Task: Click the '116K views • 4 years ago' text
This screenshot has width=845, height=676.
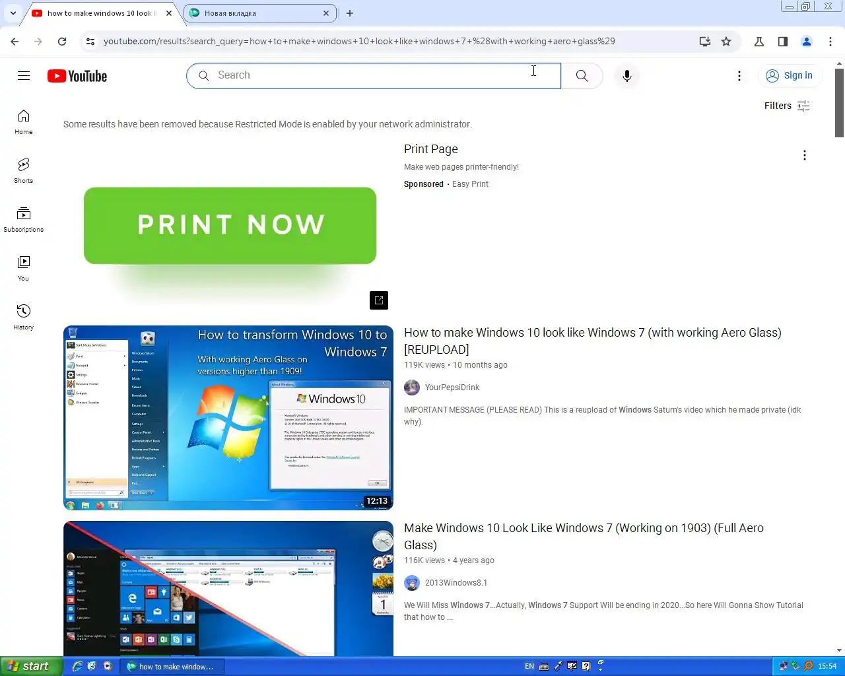Action: coord(449,560)
